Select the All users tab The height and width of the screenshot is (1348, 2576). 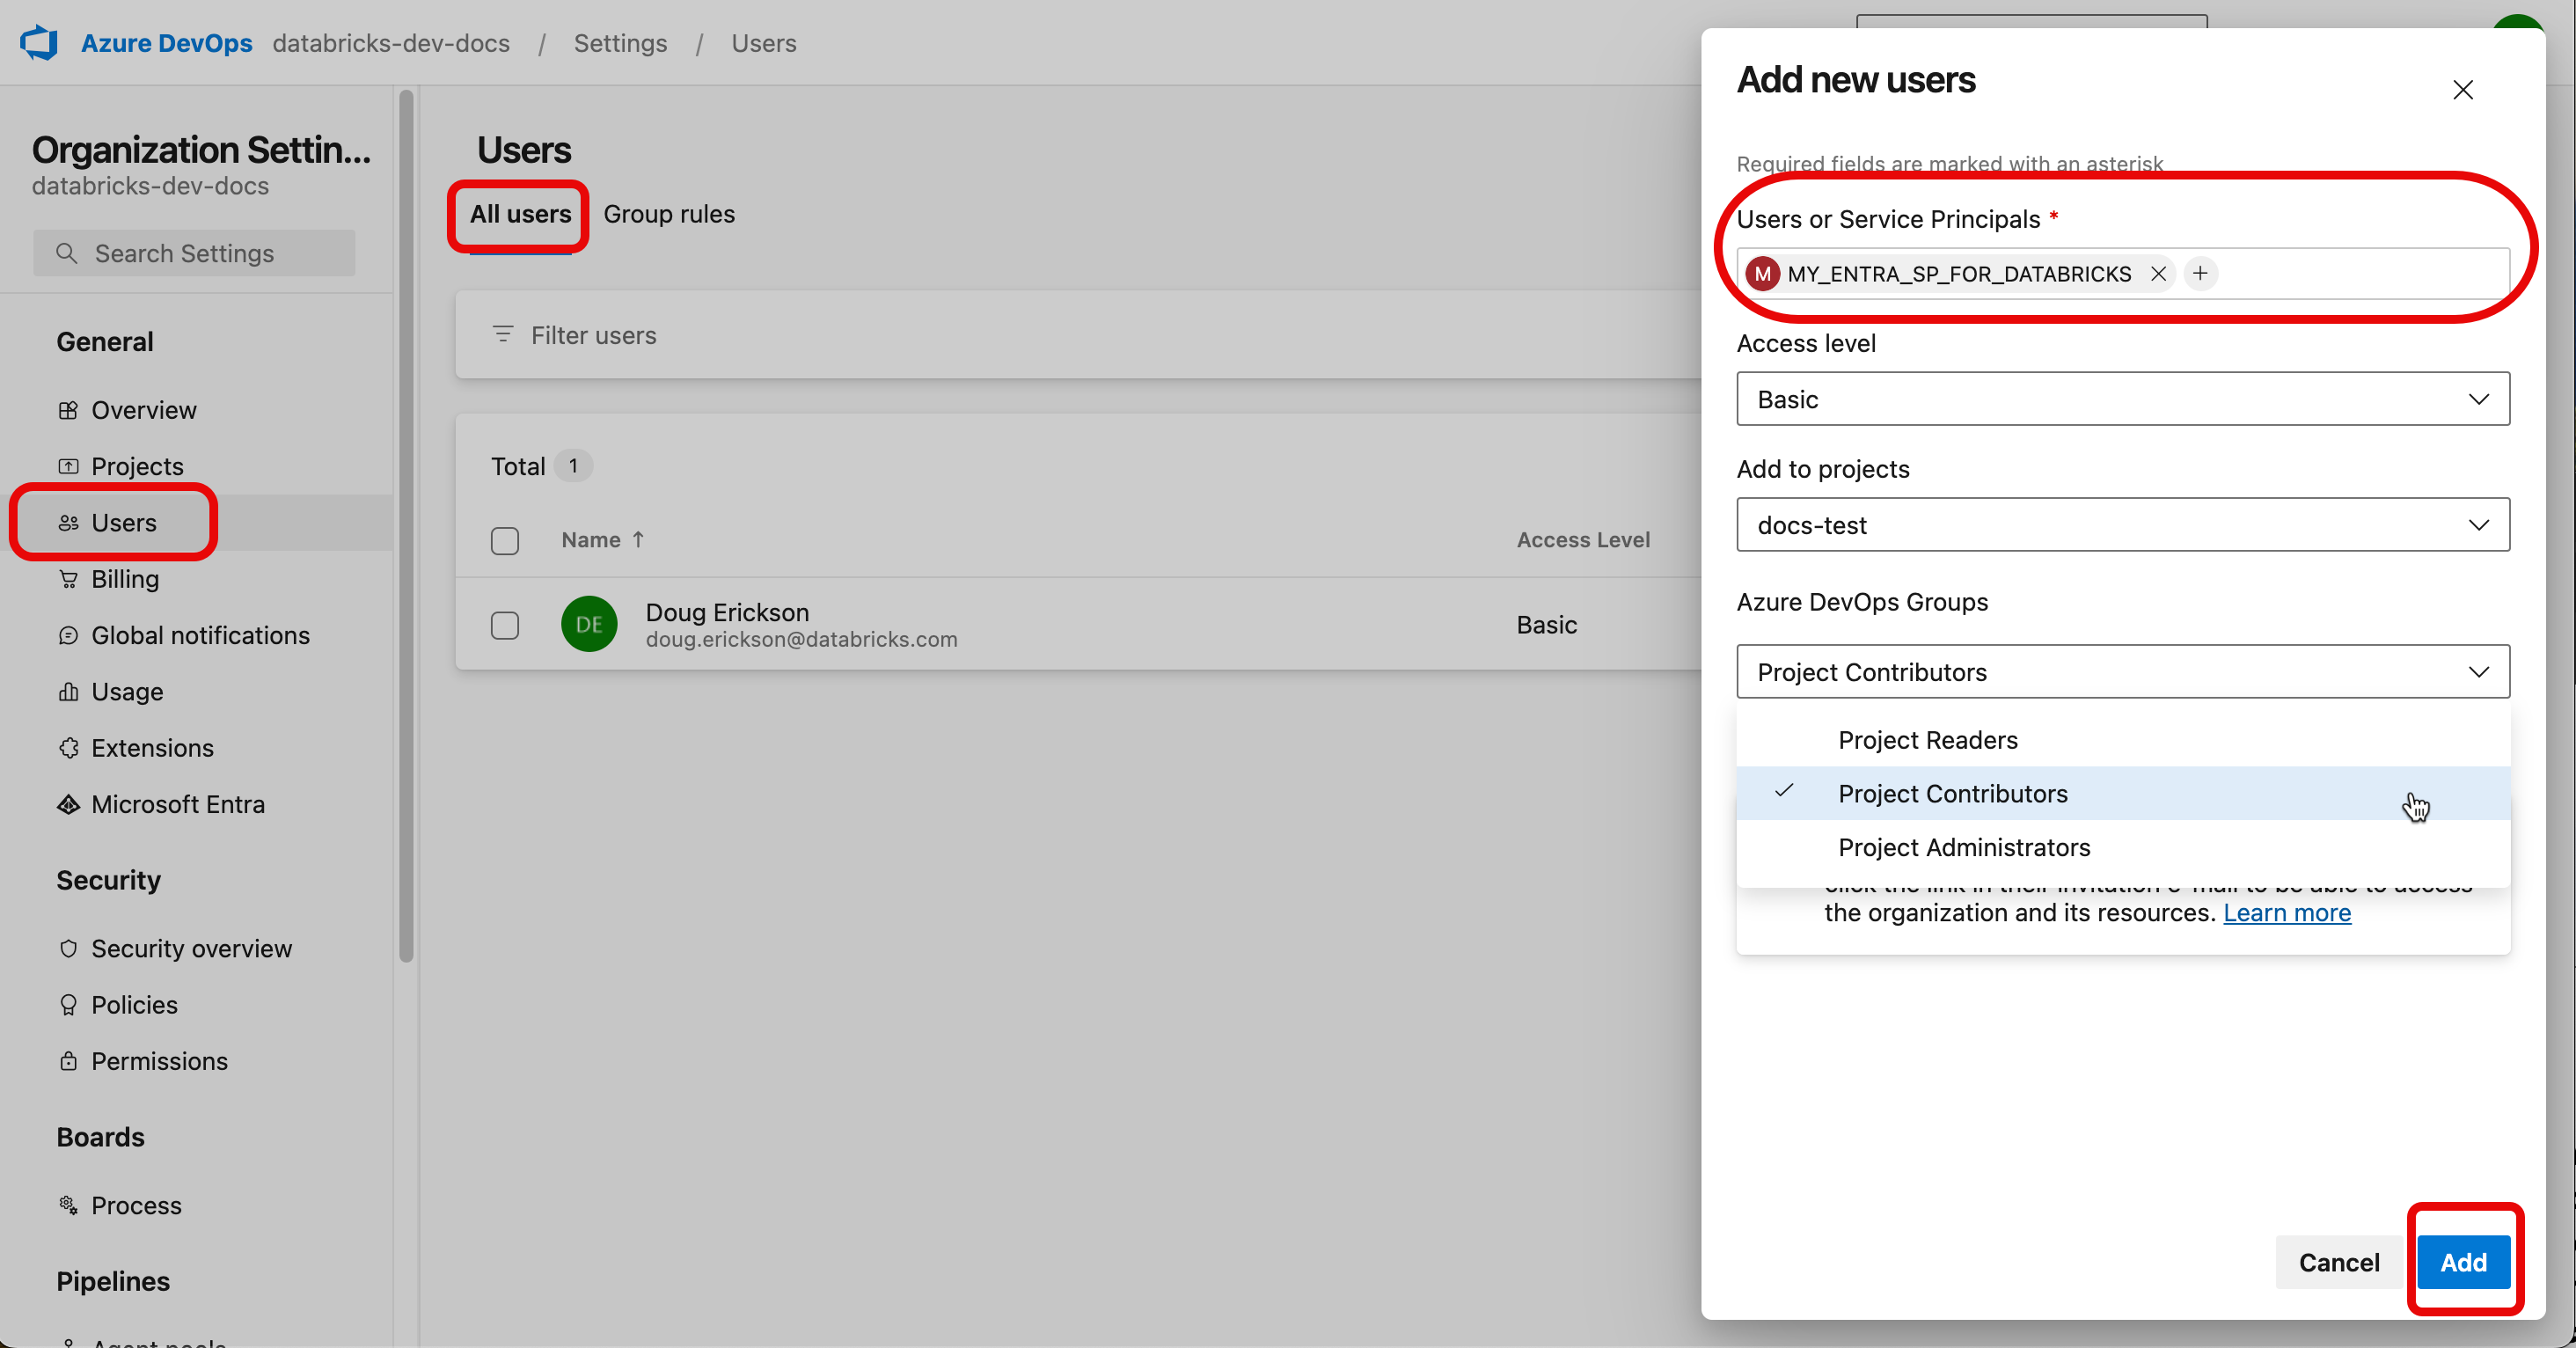[520, 213]
